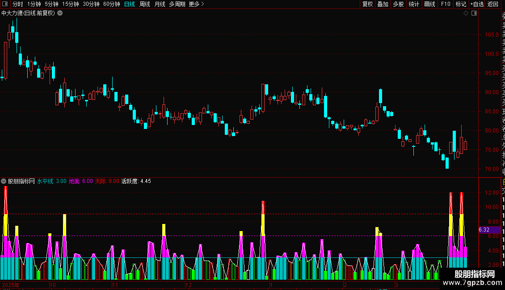Switch to 周线 weekly chart
The image size is (505, 290).
tap(145, 4)
